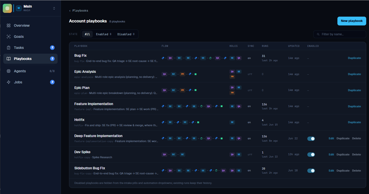Open the Overview page from sidebar
This screenshot has height=194, width=369.
point(30,25)
